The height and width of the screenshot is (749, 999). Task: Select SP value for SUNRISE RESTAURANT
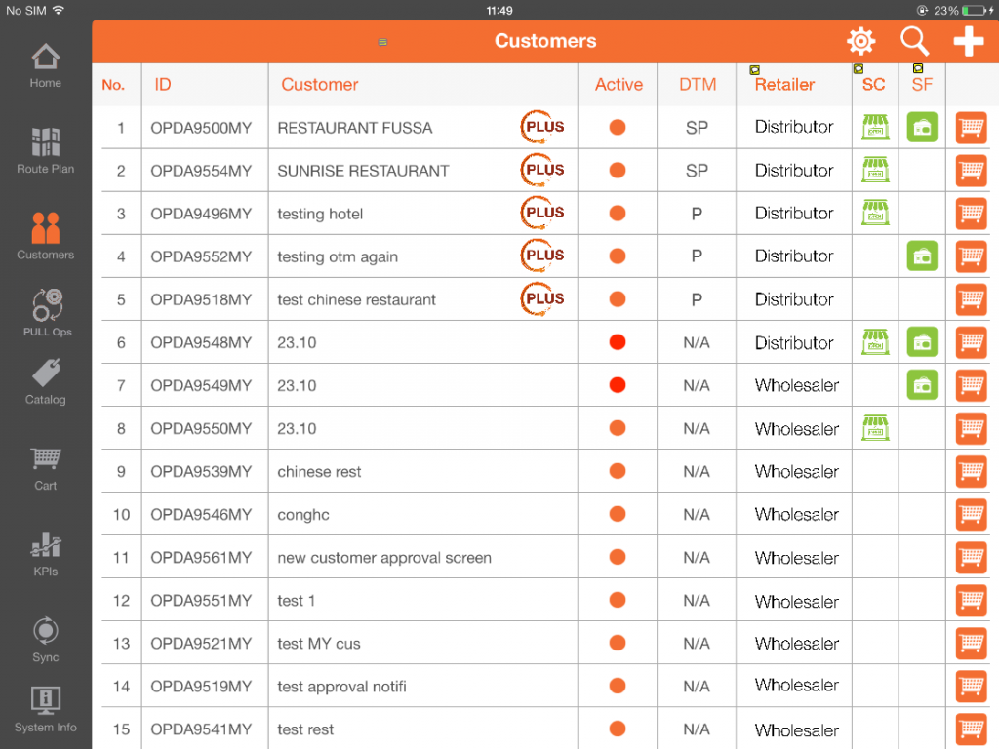point(697,171)
